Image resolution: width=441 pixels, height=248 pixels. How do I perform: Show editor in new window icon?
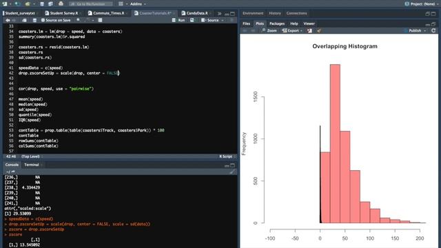(25, 20)
